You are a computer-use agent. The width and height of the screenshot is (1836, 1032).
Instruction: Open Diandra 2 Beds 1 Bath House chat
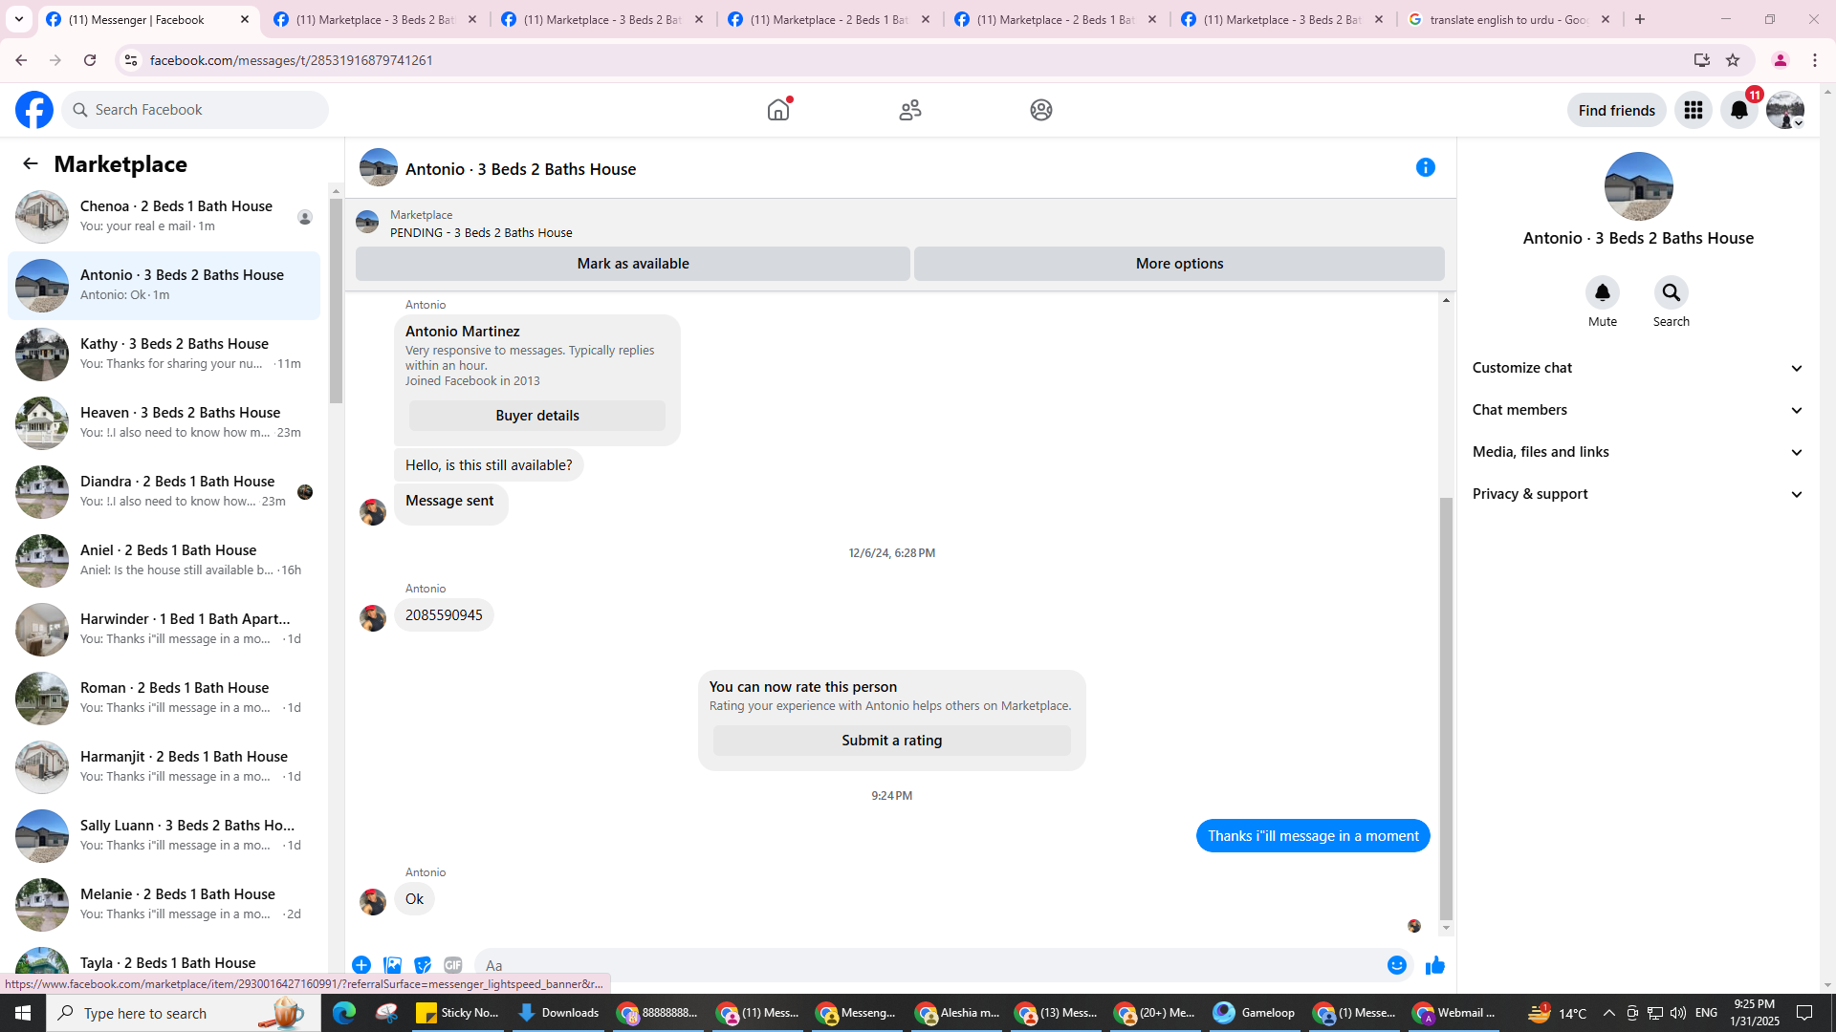[x=164, y=492]
